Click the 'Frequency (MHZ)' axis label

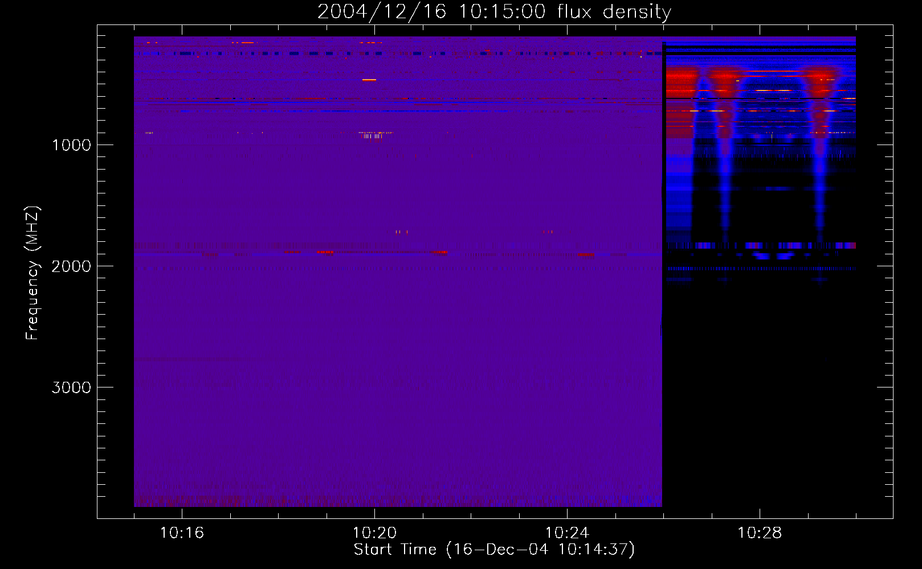[32, 273]
